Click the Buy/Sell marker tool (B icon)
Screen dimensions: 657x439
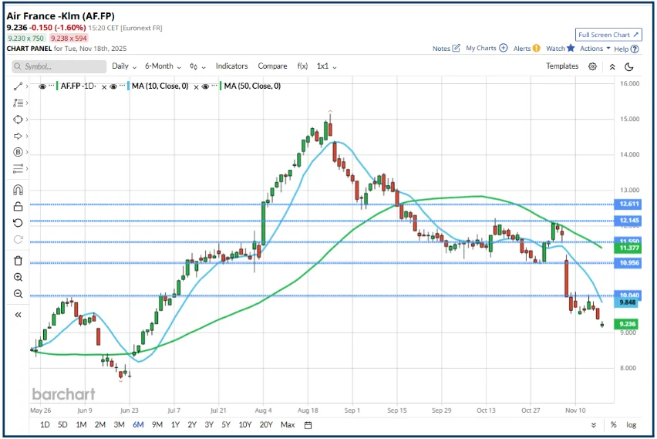(18, 152)
